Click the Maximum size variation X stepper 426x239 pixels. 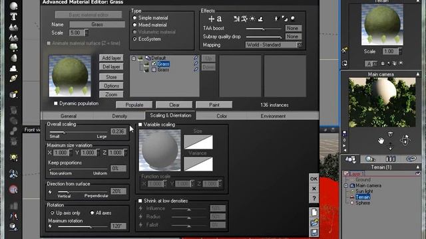point(71,153)
